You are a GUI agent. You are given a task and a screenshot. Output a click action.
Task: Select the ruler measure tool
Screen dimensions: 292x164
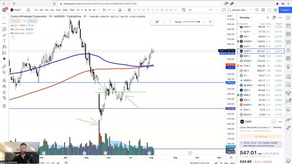[4, 67]
